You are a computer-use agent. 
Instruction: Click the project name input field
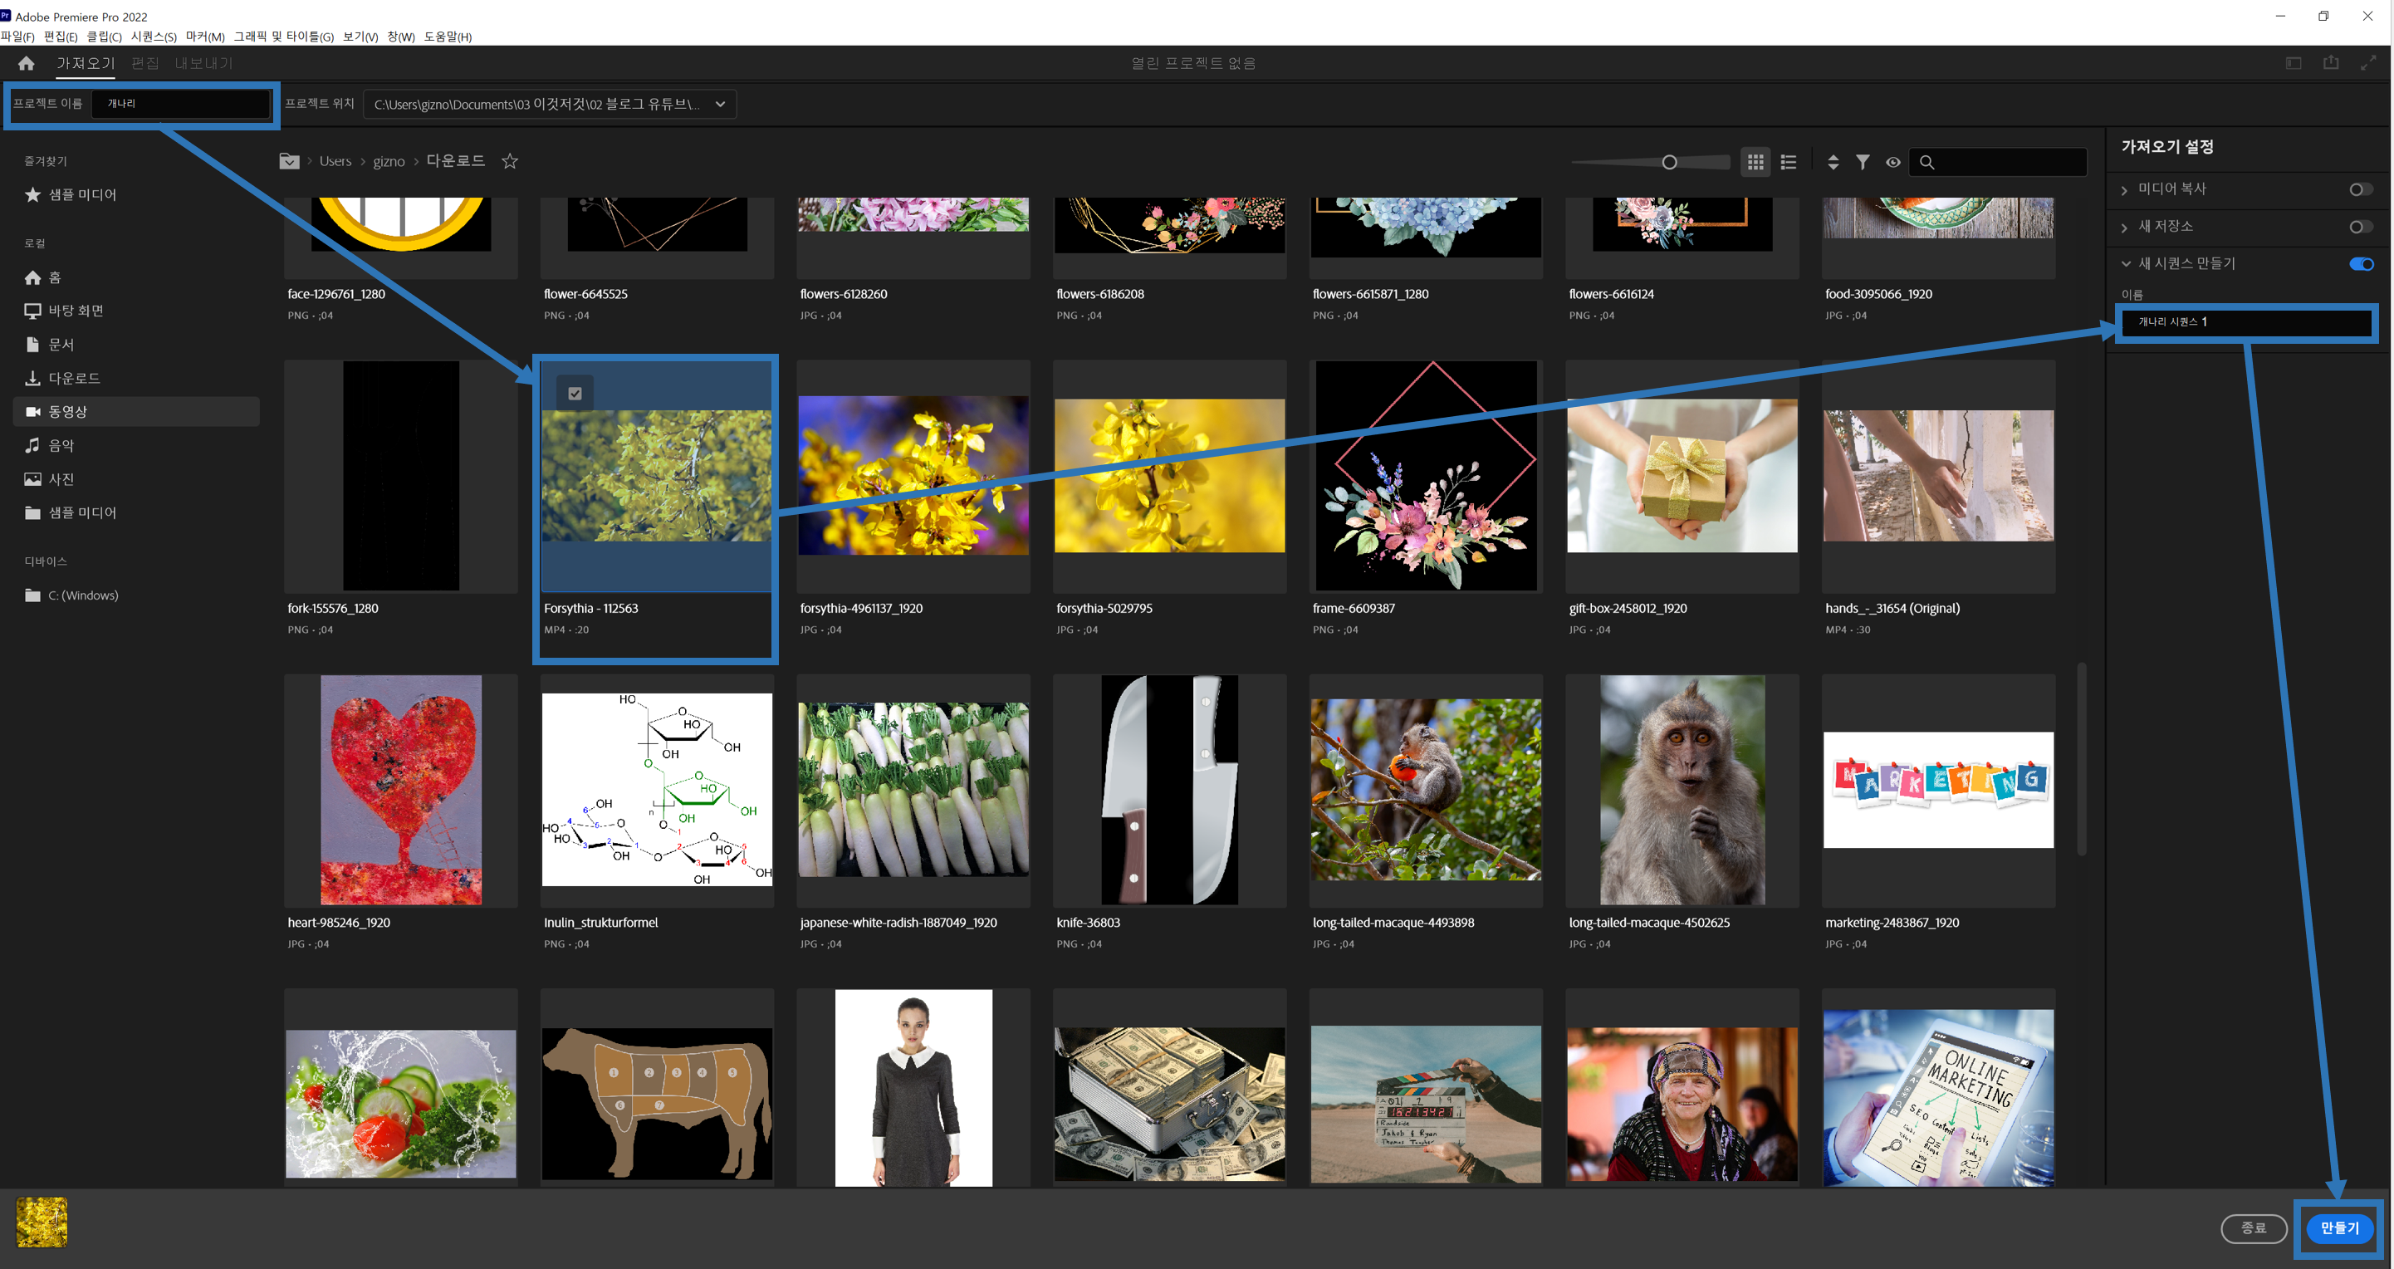coord(181,103)
